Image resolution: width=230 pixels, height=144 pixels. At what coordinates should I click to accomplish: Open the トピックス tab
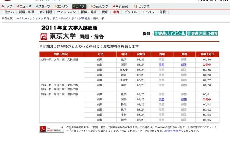tap(141, 6)
